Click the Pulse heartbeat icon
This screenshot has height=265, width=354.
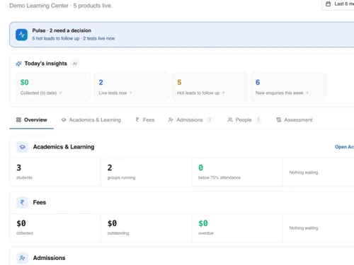point(21,35)
